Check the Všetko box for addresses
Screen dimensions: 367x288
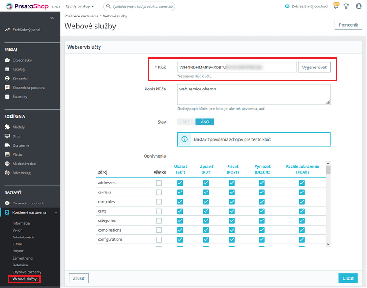(x=159, y=183)
